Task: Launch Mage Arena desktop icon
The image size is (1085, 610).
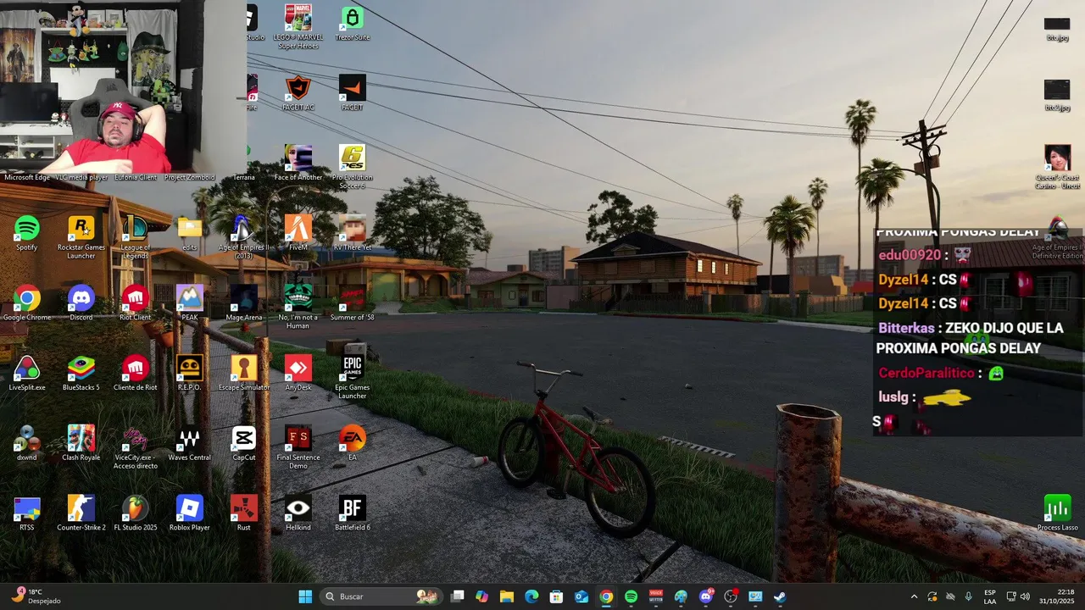Action: [244, 303]
